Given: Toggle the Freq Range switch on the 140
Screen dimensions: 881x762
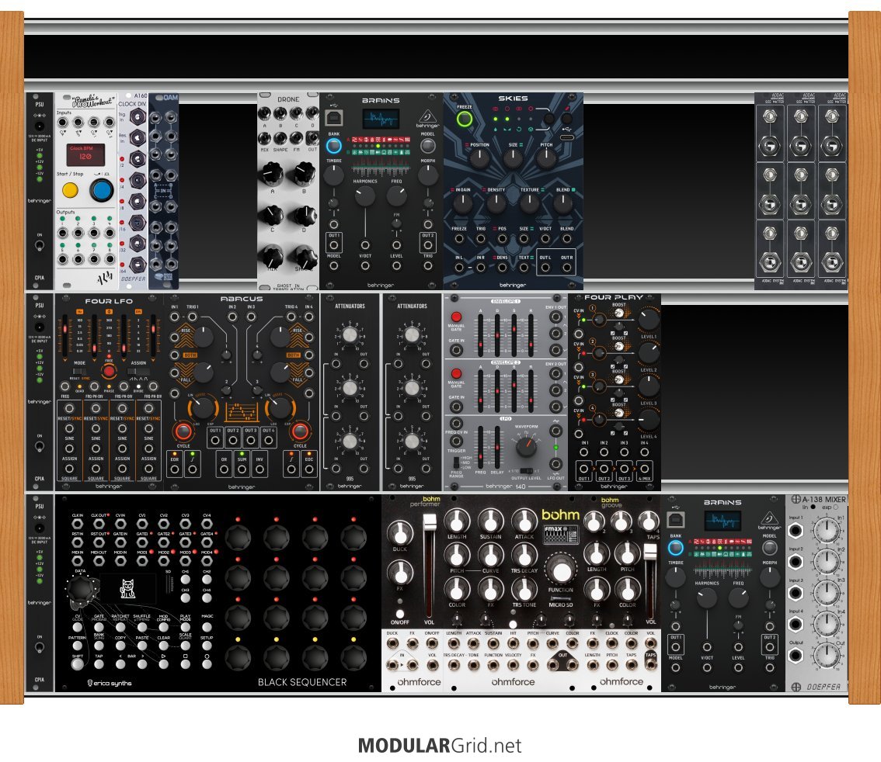Looking at the screenshot, I should tap(456, 462).
